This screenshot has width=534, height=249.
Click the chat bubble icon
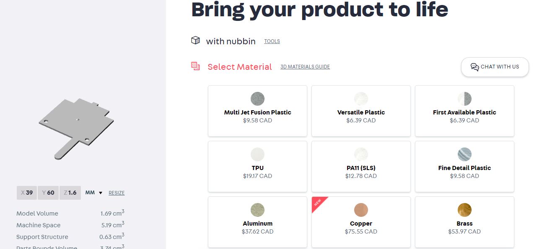474,67
